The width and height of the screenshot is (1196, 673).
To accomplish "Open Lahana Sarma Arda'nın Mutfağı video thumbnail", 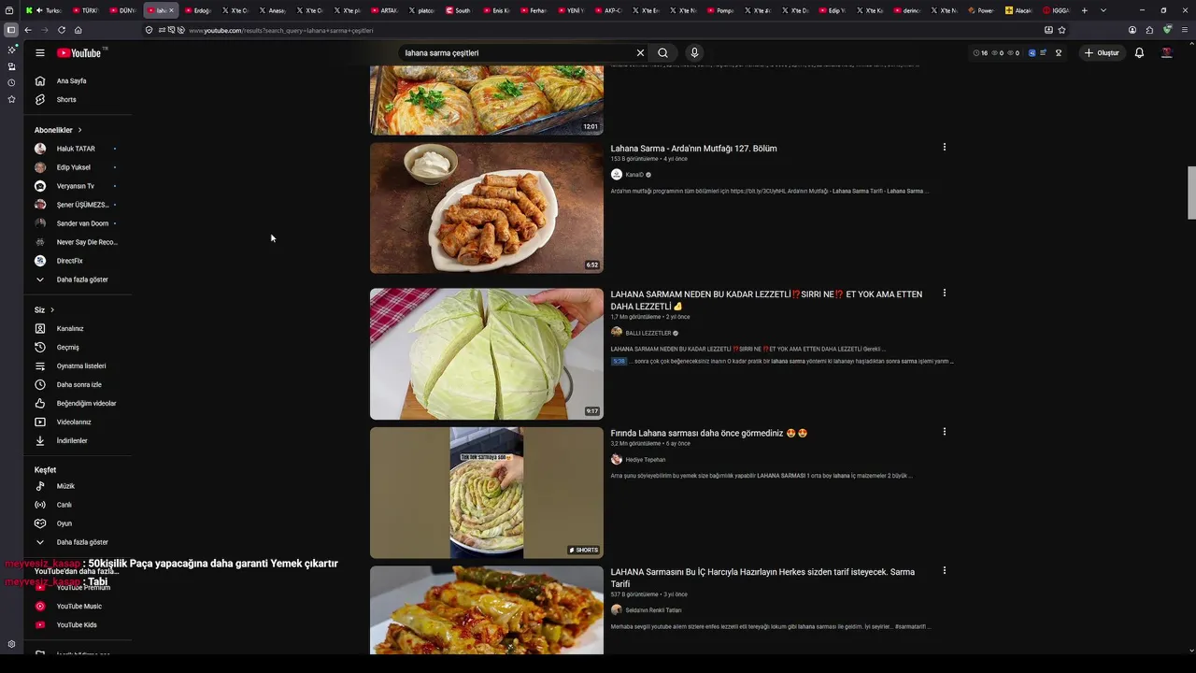I will (487, 208).
